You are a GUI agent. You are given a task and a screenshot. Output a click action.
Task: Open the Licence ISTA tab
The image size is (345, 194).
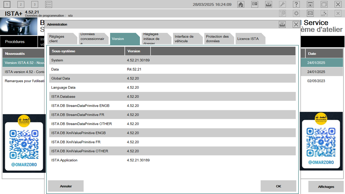click(x=250, y=39)
